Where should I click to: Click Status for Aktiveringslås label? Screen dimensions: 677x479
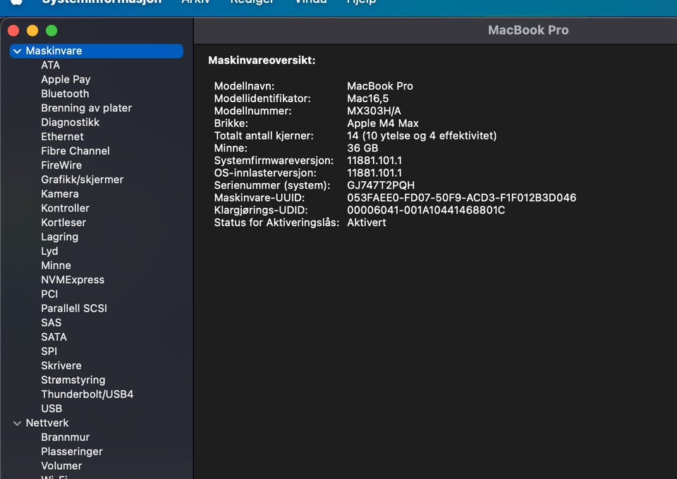coord(276,223)
